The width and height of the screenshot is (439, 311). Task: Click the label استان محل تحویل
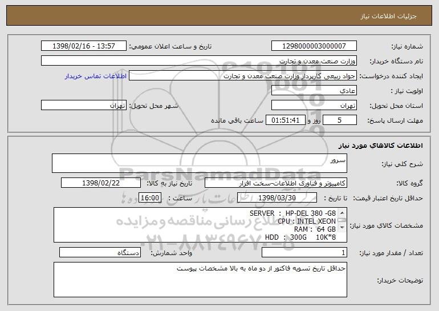[x=396, y=106]
